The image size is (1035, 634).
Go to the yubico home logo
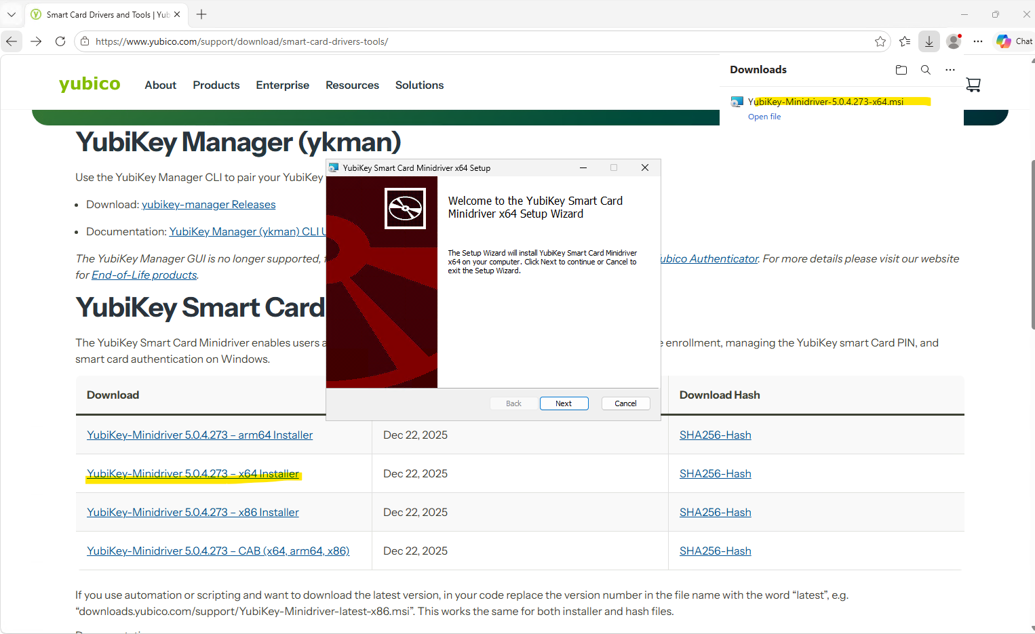[x=90, y=84]
